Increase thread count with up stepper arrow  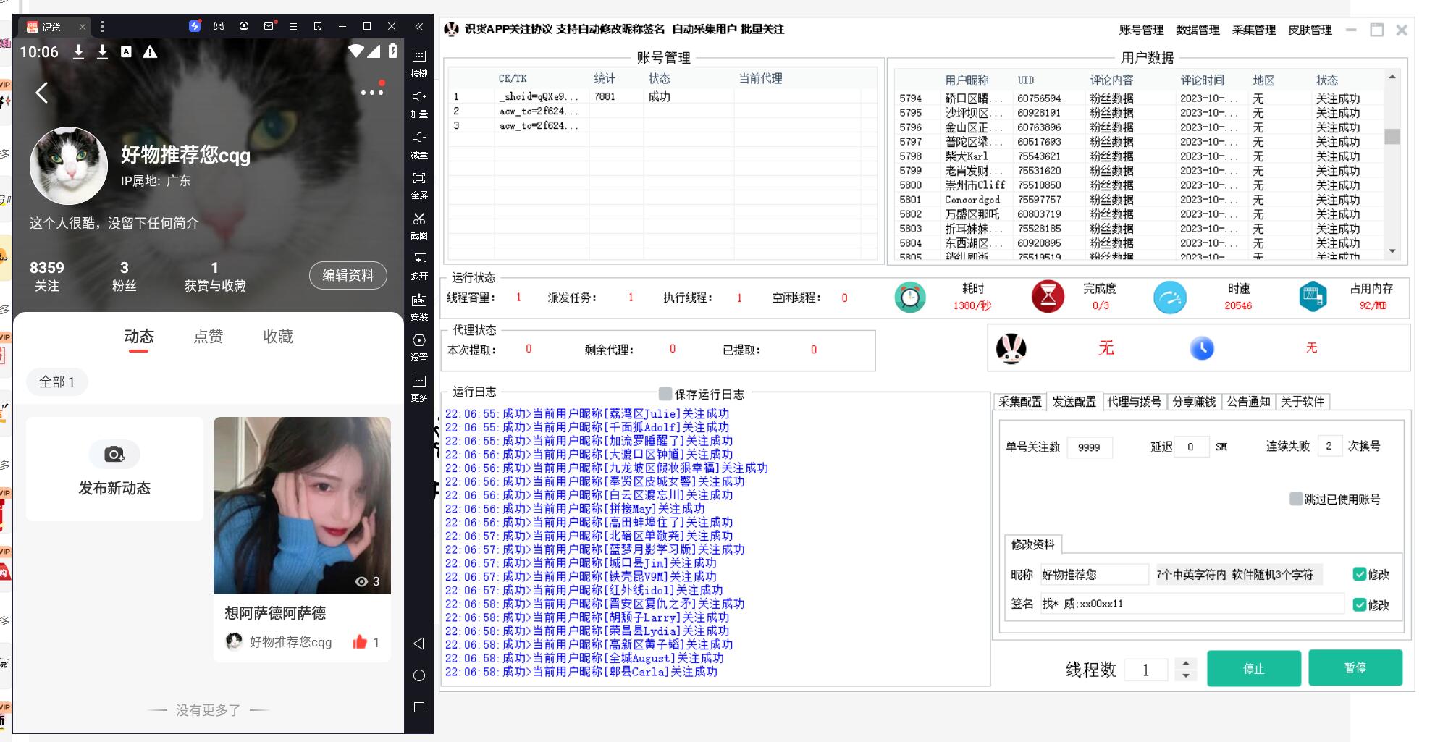coord(1185,662)
